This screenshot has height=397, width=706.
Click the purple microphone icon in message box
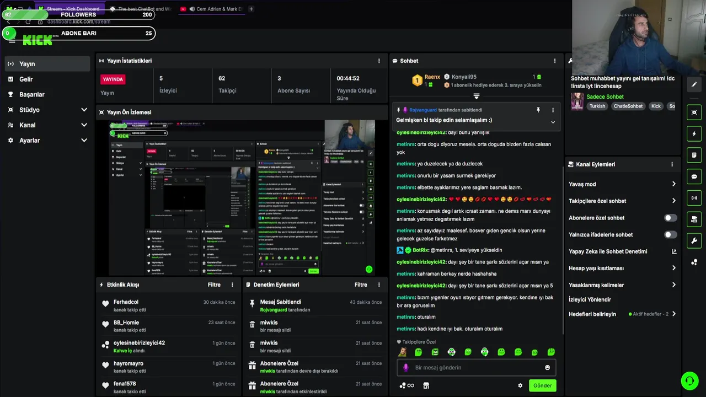406,367
